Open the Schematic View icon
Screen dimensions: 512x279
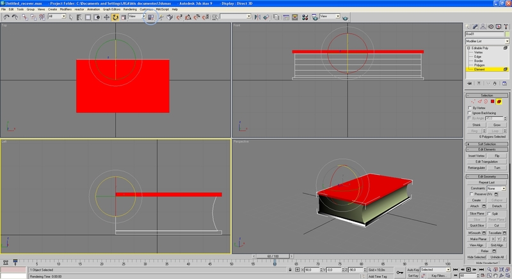(295, 17)
